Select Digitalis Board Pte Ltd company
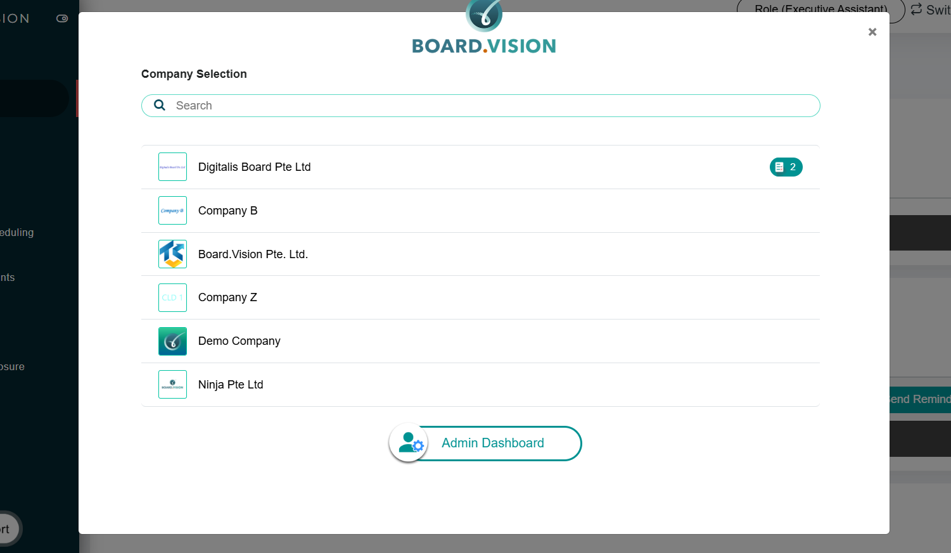 click(x=480, y=167)
